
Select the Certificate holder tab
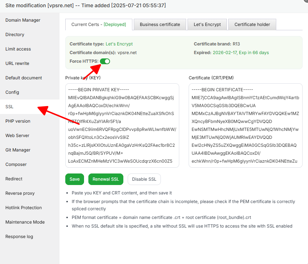point(252,25)
